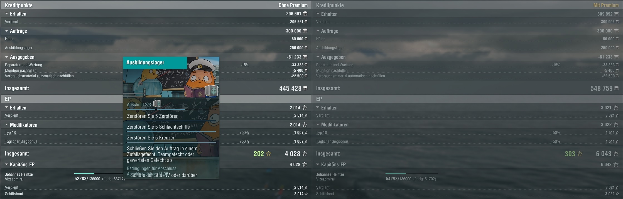Click the container crate icon on Ausbildungslager image
The width and height of the screenshot is (623, 199).
(211, 91)
